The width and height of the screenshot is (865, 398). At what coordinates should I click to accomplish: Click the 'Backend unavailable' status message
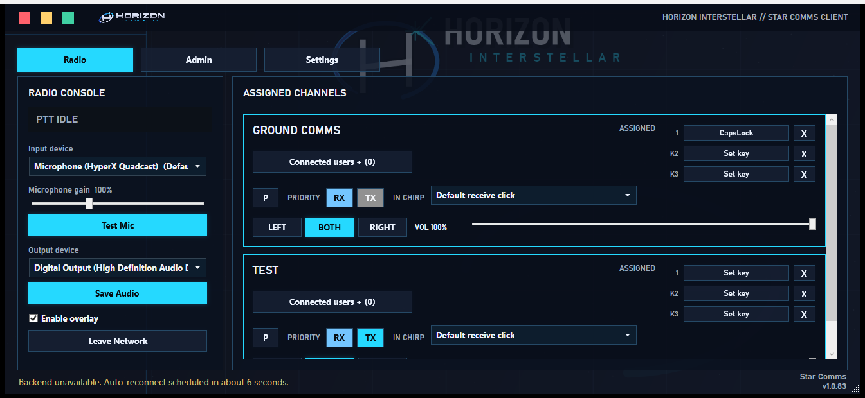click(x=154, y=382)
